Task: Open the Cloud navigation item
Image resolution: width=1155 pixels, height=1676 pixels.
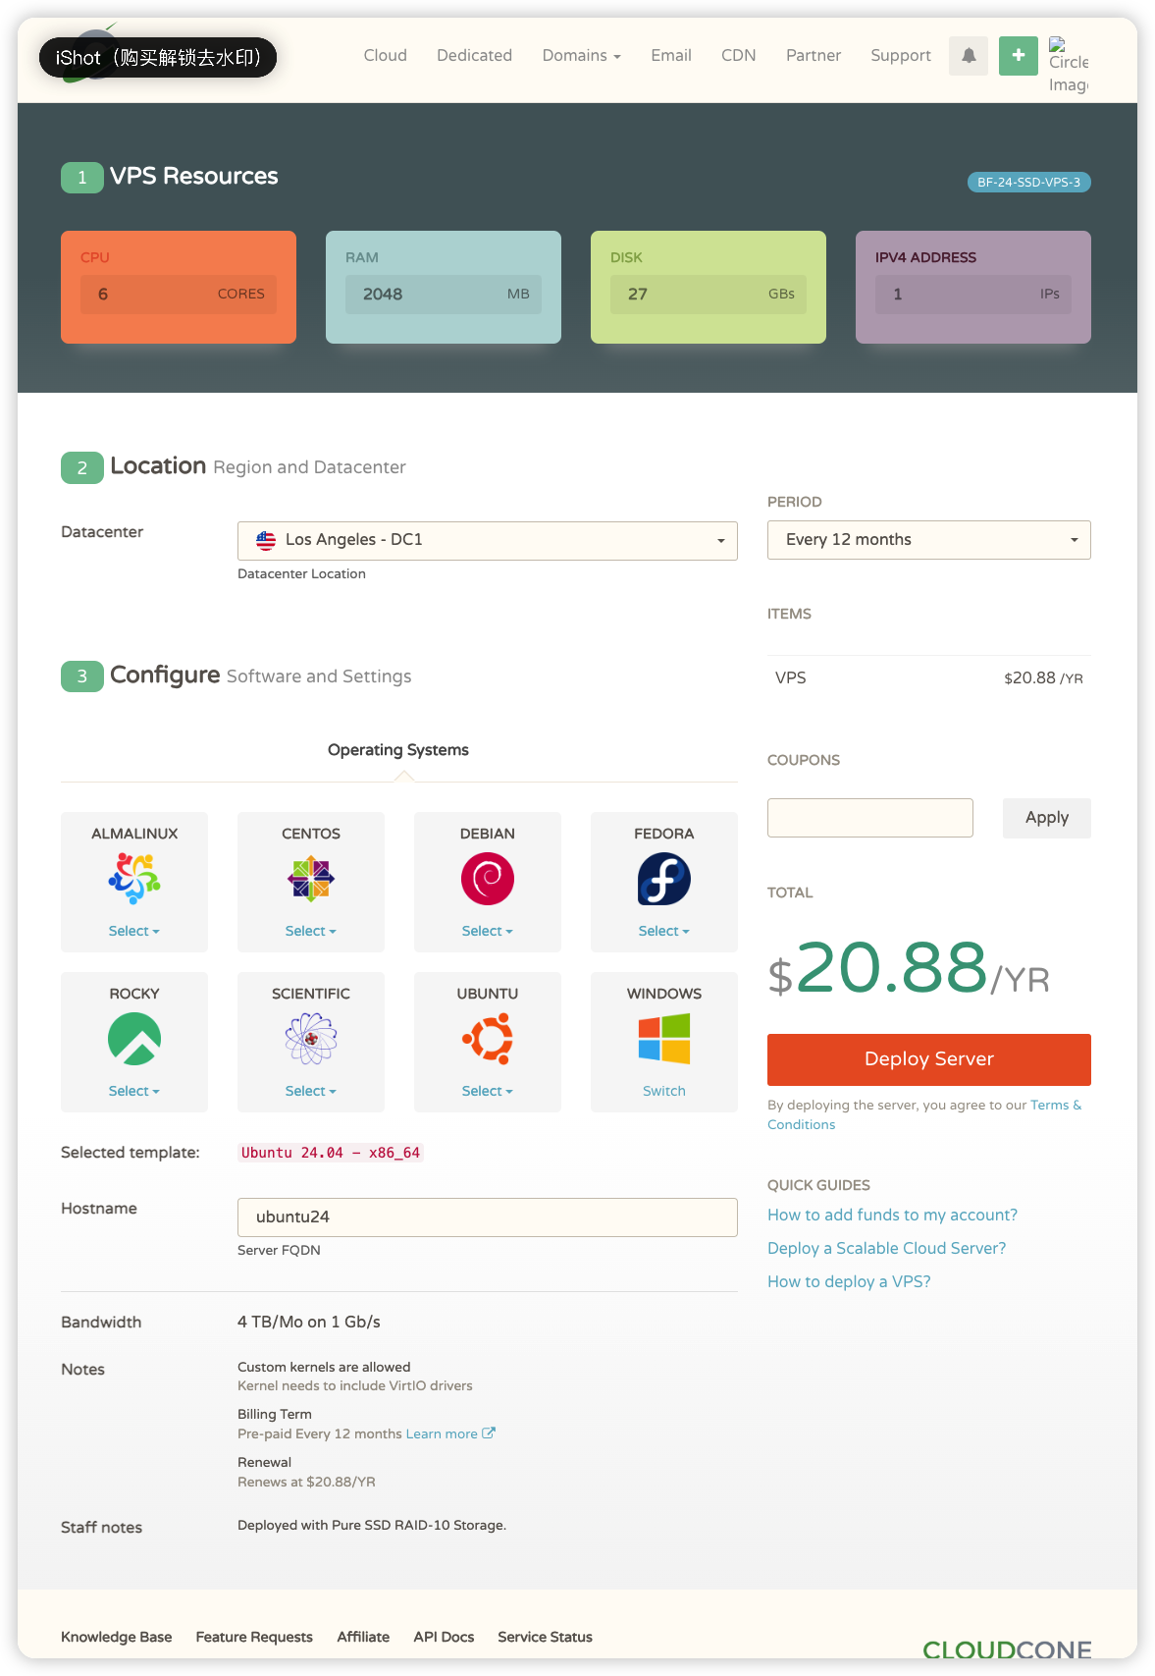Action: click(x=385, y=56)
